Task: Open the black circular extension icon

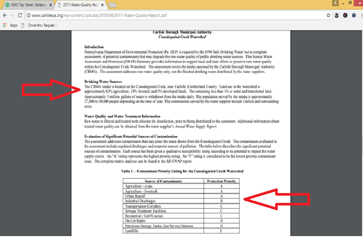Action: [336, 16]
